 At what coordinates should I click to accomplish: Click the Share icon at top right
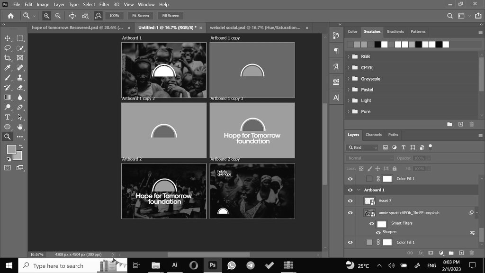[x=478, y=16]
